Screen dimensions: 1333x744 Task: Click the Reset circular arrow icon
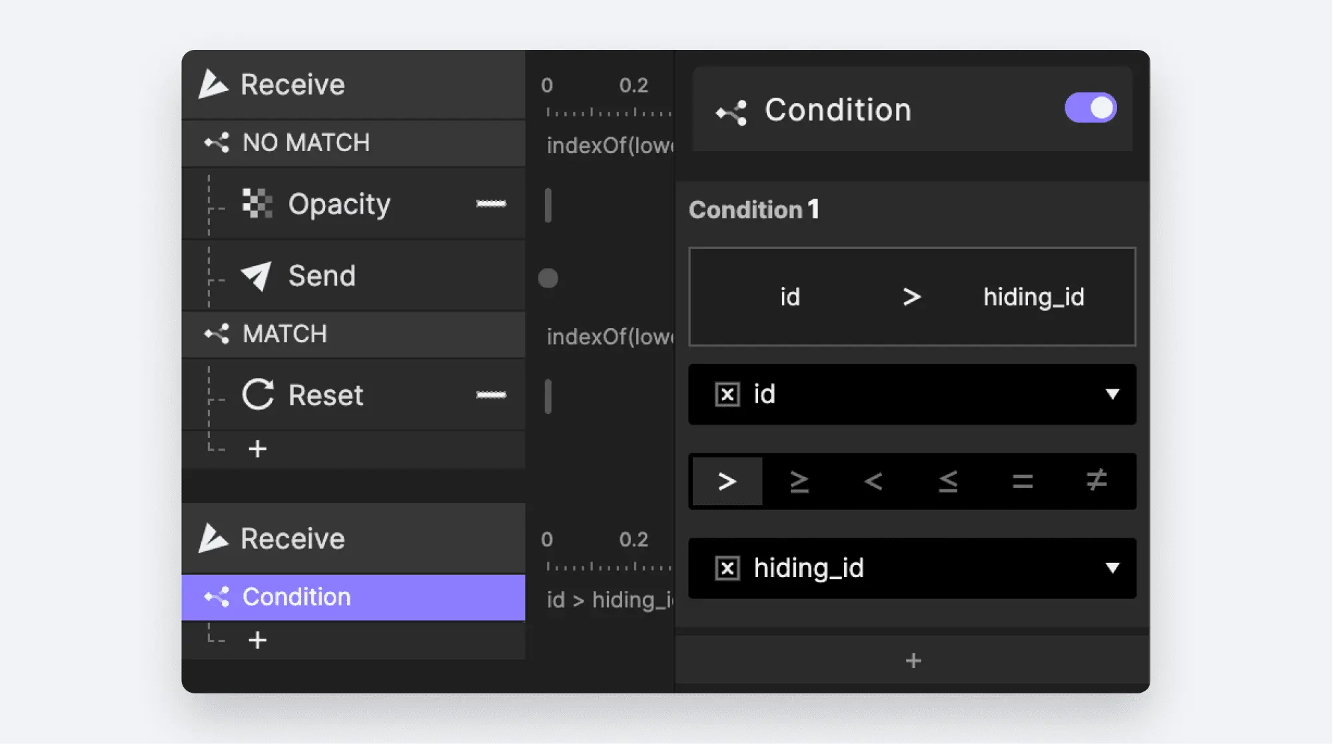258,395
